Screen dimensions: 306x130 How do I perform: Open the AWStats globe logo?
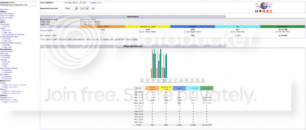coord(263,5)
